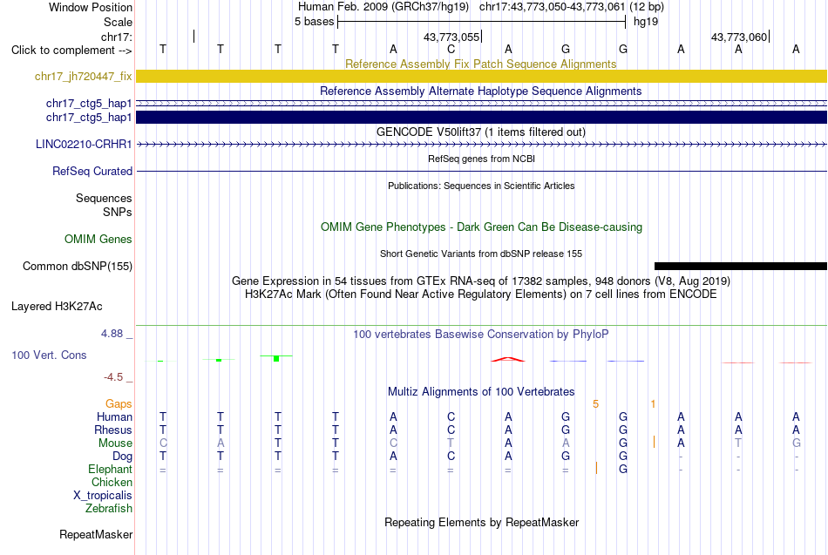Screen dimensions: 828x555
Task: Click the 5 bases scale bar
Action: click(x=482, y=22)
